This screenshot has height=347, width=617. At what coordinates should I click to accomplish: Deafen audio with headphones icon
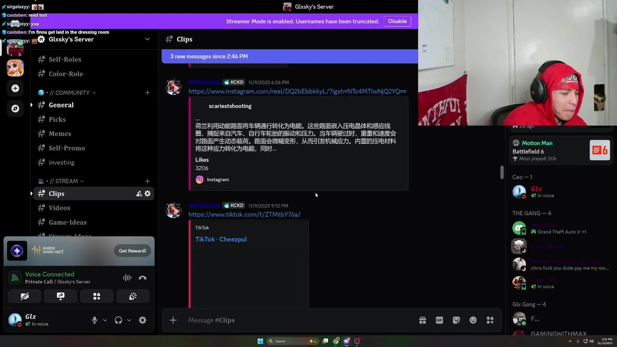119,320
